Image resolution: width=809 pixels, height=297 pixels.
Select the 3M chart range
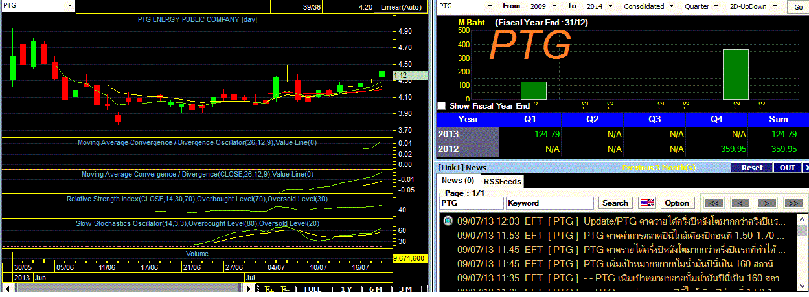point(405,289)
